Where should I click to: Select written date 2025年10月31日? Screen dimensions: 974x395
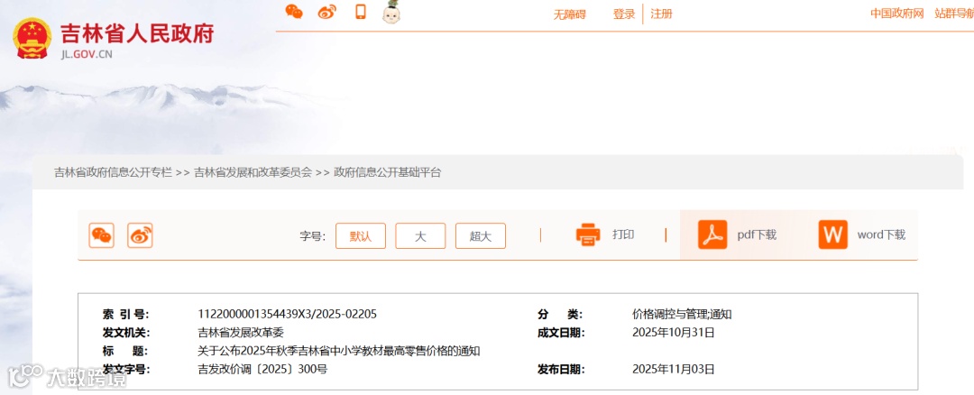tap(674, 332)
